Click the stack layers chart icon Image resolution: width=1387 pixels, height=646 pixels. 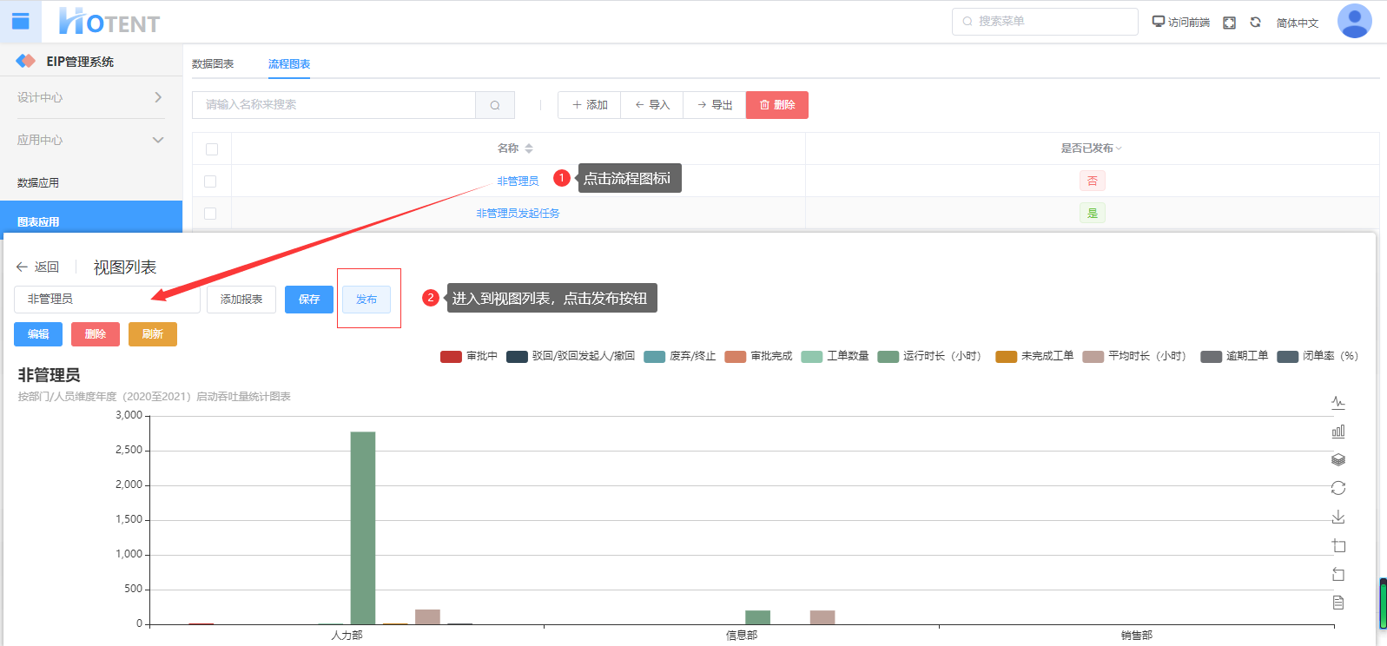click(1337, 459)
